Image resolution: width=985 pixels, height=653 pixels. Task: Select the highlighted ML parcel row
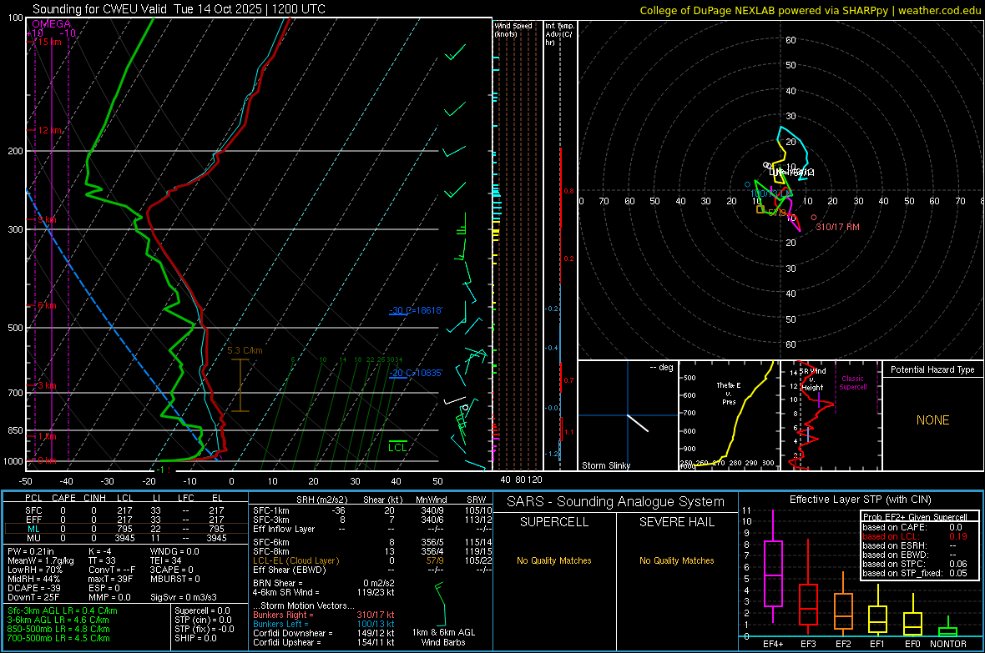(x=125, y=529)
